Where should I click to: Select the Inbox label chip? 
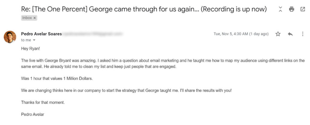coord(27,18)
